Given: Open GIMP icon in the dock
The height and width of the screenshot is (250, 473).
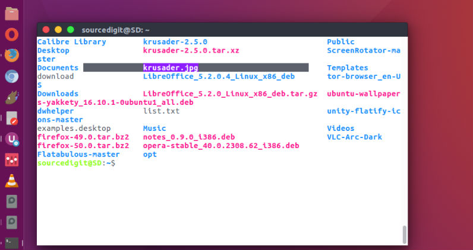Looking at the screenshot, I should pos(12,98).
